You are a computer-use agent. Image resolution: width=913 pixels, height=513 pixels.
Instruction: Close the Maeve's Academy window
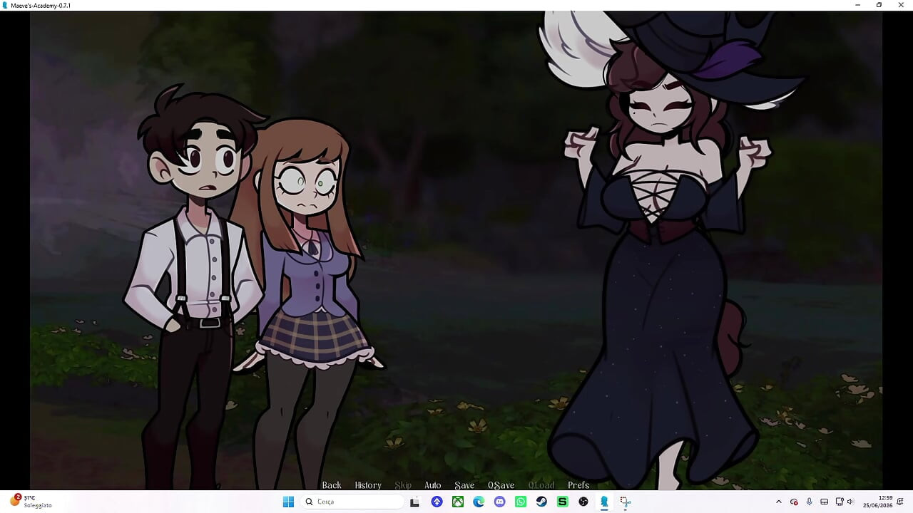[901, 5]
